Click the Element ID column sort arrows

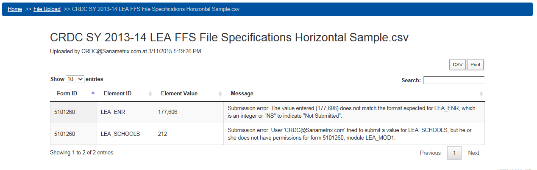(x=150, y=94)
